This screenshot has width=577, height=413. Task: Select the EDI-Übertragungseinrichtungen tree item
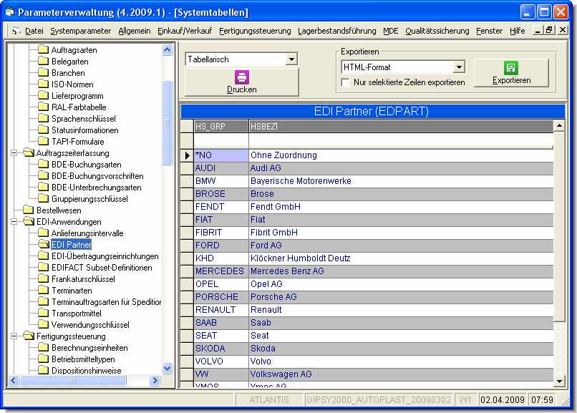105,256
